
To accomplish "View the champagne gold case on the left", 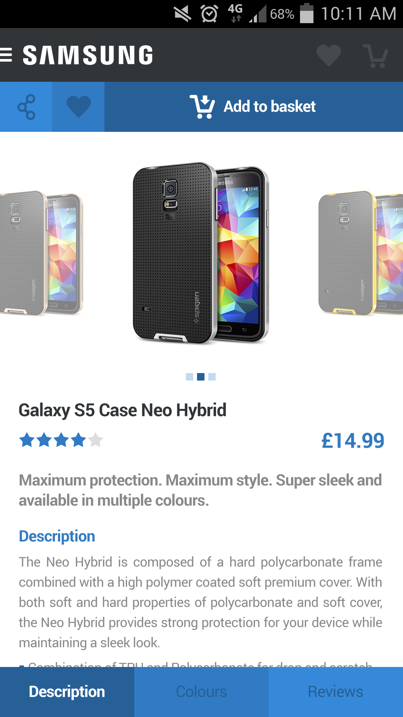I will tap(41, 253).
